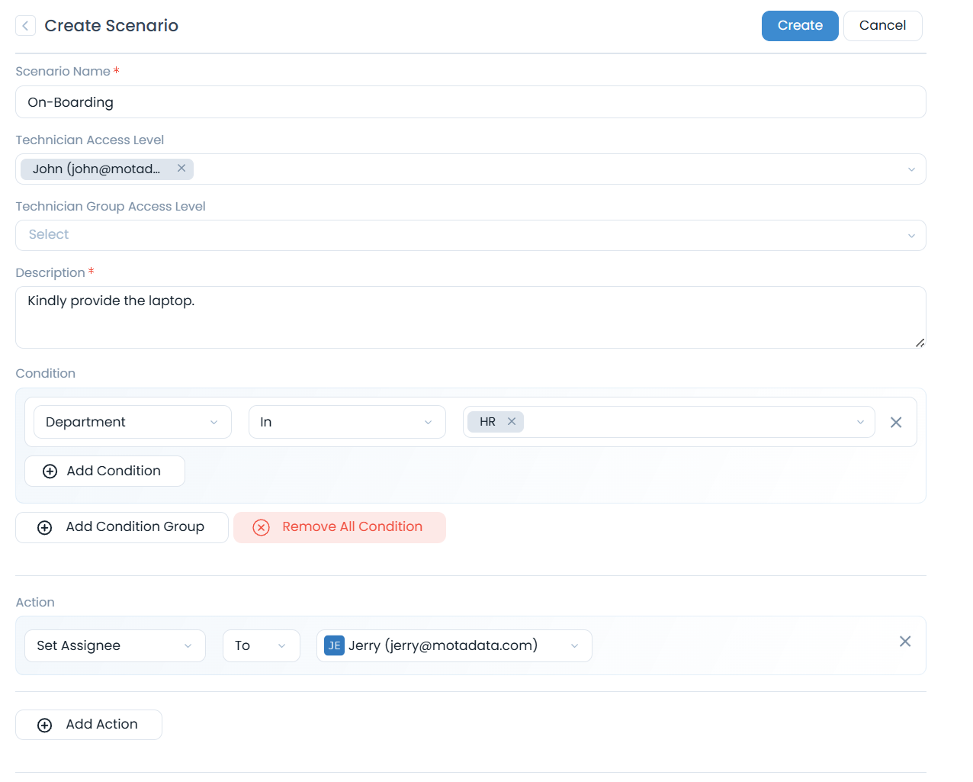Click the red circle icon in Remove All Condition
The image size is (973, 782).
(262, 526)
